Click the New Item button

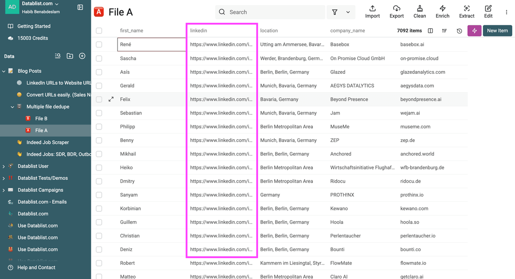pyautogui.click(x=497, y=30)
